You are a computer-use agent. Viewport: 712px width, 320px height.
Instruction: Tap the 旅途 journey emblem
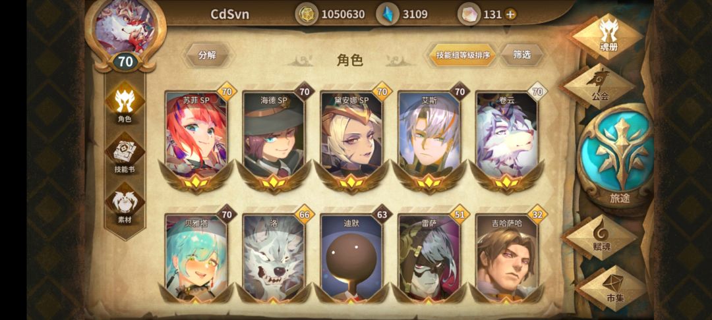point(618,156)
